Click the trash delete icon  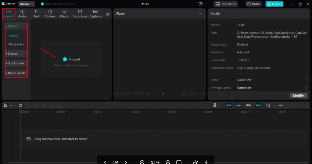60,105
